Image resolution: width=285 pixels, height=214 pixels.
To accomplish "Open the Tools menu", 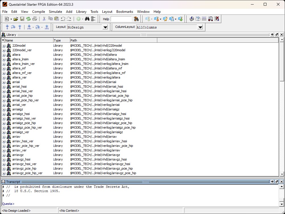I will click(94, 11).
